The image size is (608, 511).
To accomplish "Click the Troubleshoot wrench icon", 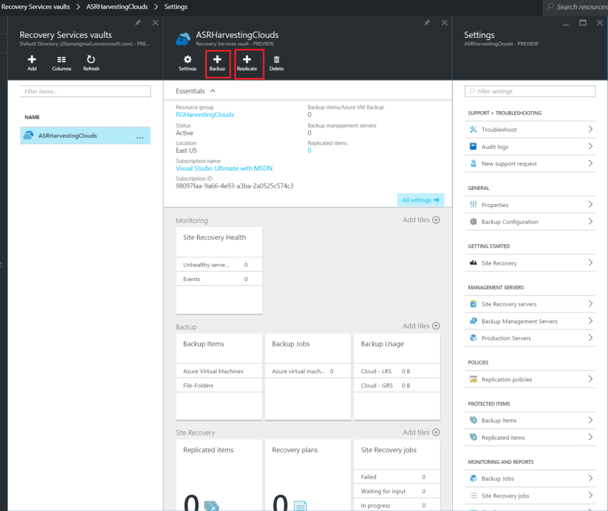I will pyautogui.click(x=474, y=130).
